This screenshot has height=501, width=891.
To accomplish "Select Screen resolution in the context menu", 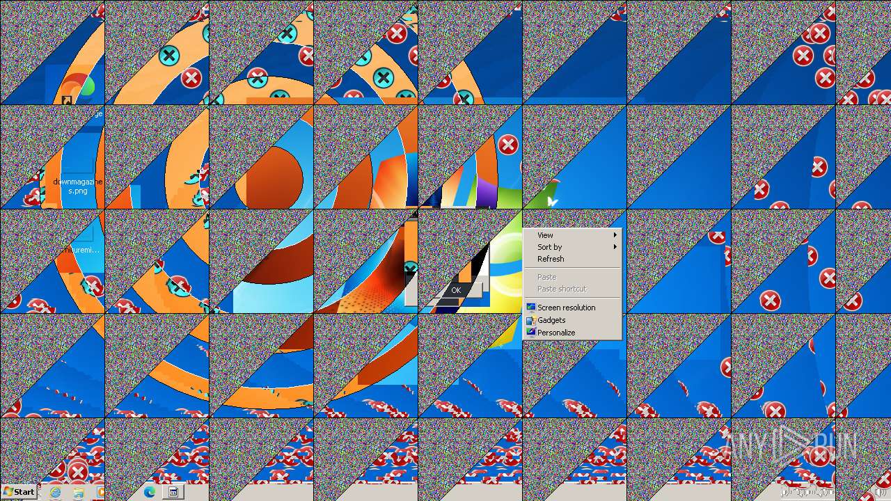I will [x=571, y=308].
